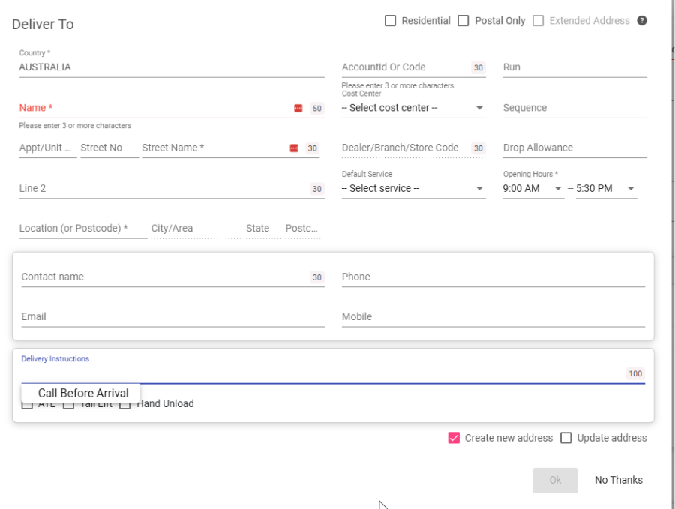This screenshot has width=675, height=509.
Task: Click the Ok button
Action: coord(555,480)
